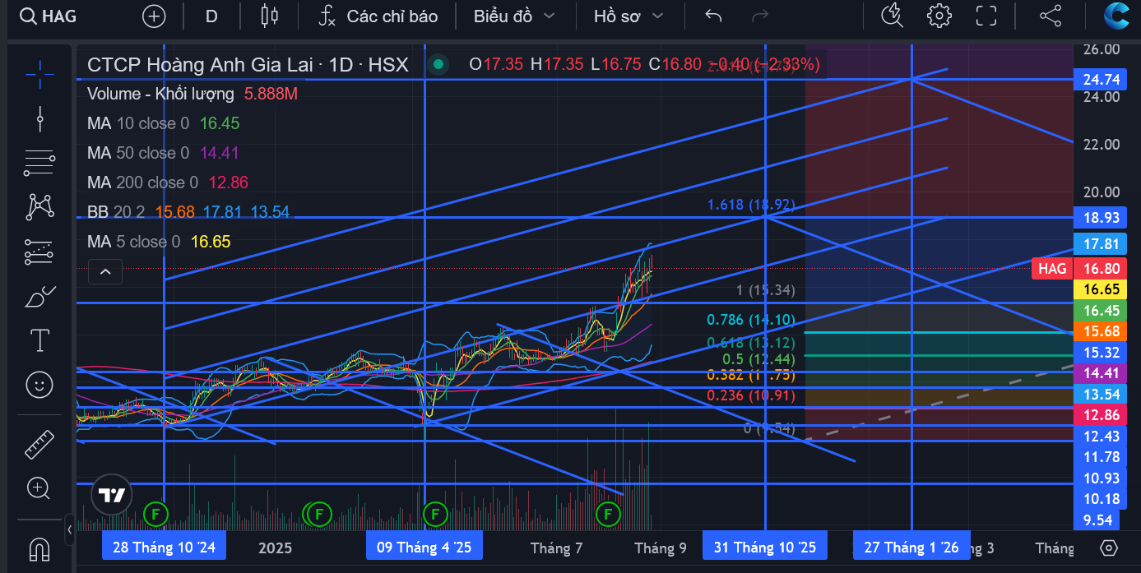This screenshot has height=573, width=1141.
Task: Open the pattern drawing tools
Action: pyautogui.click(x=39, y=206)
